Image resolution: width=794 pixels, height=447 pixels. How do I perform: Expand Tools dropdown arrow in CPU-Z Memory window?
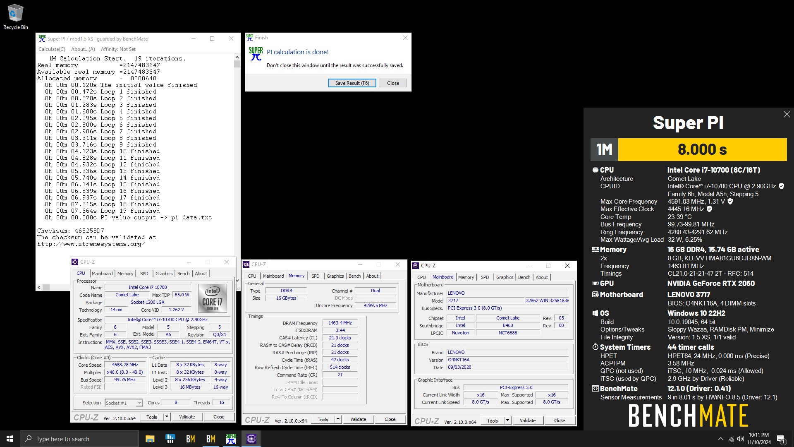pyautogui.click(x=338, y=419)
